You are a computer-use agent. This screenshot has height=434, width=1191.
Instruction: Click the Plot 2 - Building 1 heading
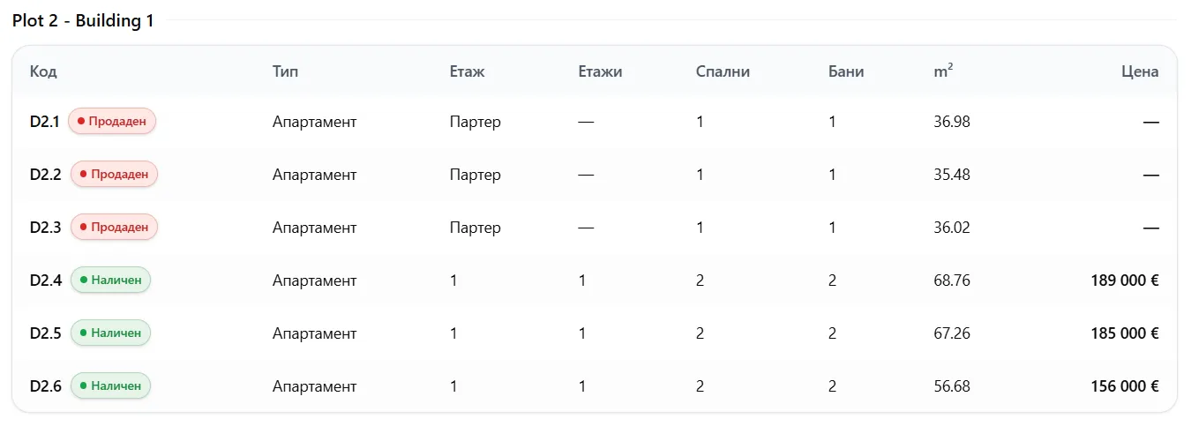(83, 21)
